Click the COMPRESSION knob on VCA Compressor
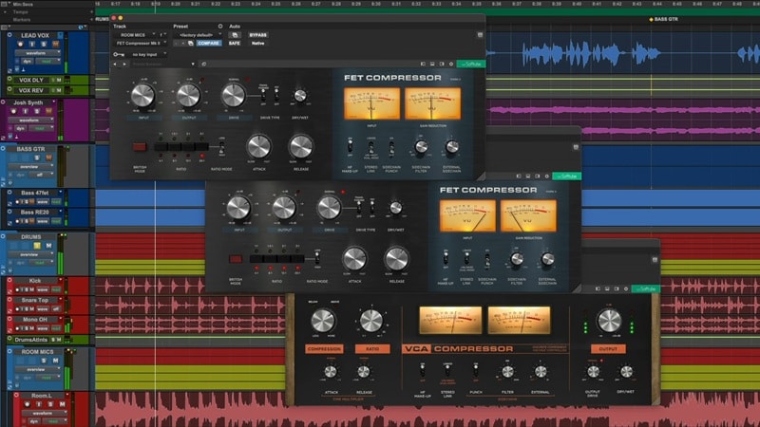 point(323,321)
